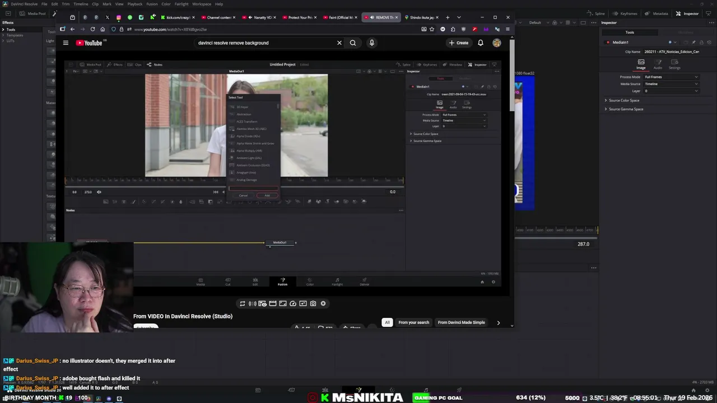
Task: Open the Help menu in DaVinci Resolve
Action: pyautogui.click(x=219, y=4)
